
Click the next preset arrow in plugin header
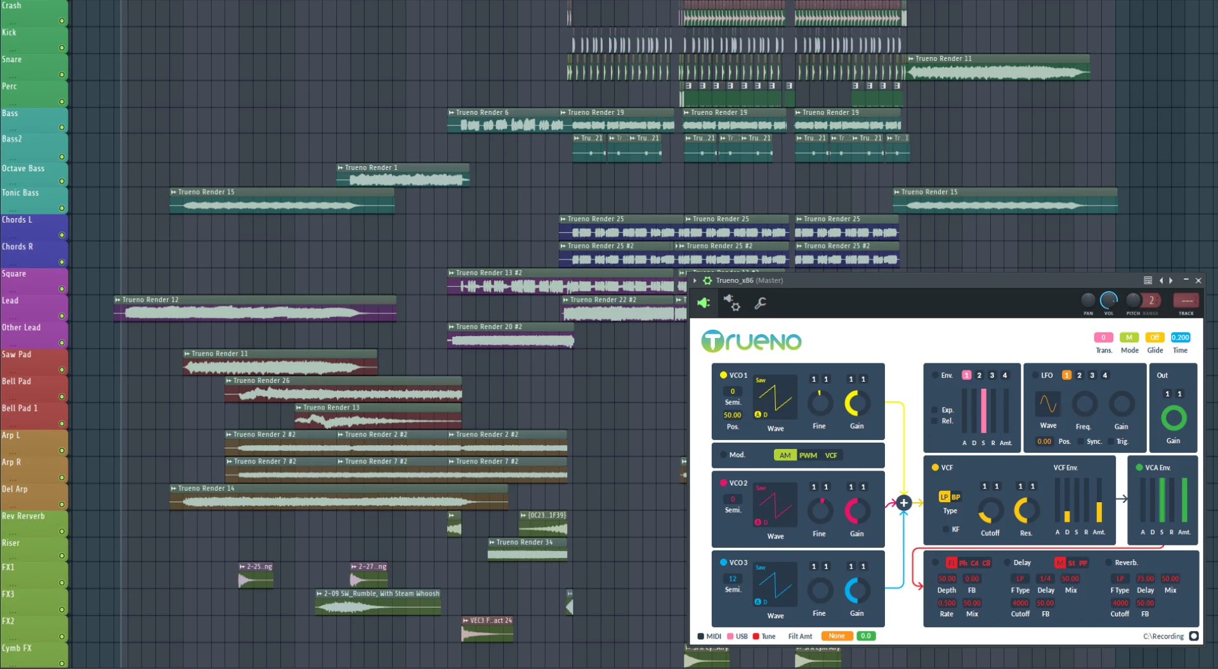click(x=1170, y=280)
